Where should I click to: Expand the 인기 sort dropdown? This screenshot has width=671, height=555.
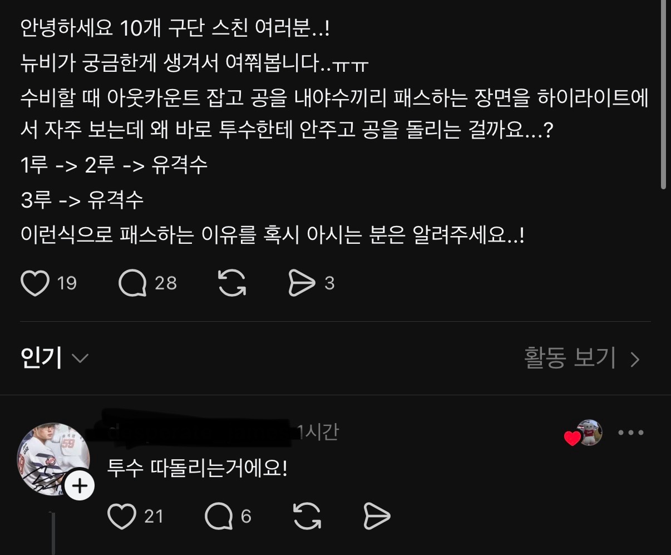[54, 357]
